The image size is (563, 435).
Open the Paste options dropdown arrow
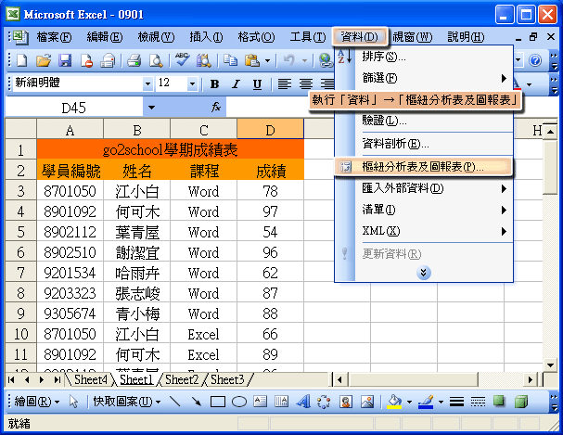(267, 60)
